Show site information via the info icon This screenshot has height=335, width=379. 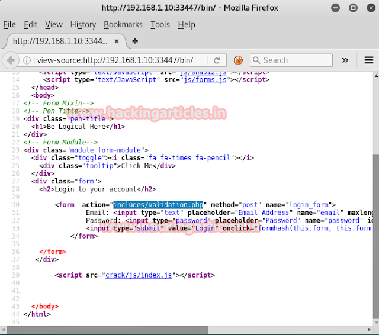[x=27, y=60]
